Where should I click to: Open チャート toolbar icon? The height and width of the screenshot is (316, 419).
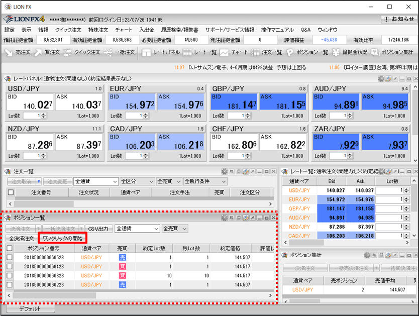[234, 52]
